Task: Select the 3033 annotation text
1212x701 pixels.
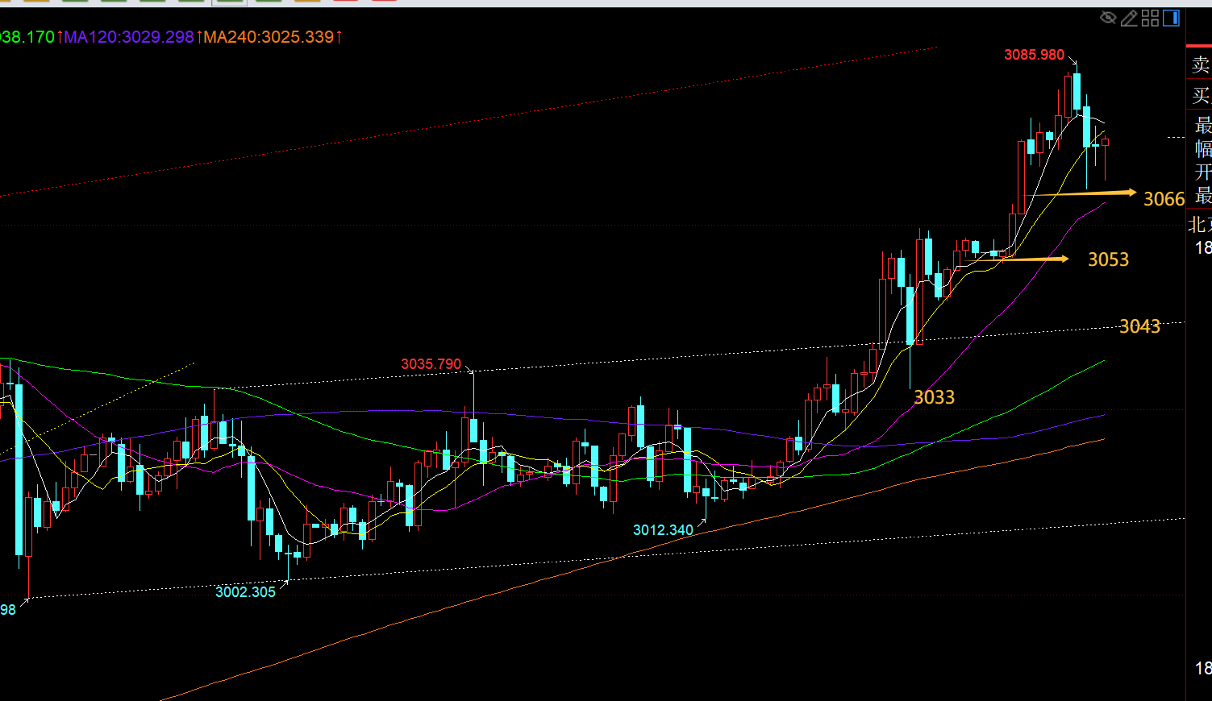Action: pos(934,397)
